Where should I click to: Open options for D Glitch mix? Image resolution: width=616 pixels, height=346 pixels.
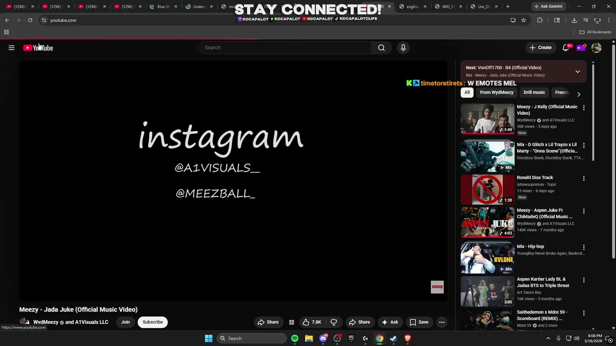pyautogui.click(x=584, y=145)
